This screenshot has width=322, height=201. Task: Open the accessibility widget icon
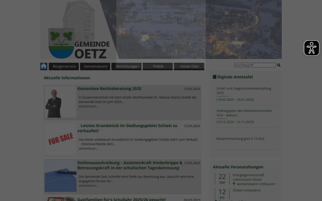point(311,48)
